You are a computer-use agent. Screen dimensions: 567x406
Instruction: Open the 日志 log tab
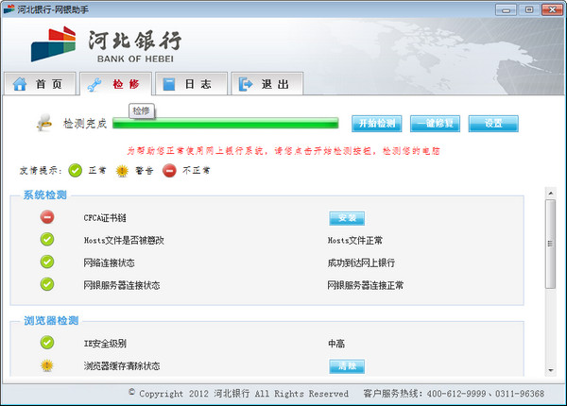coord(191,84)
